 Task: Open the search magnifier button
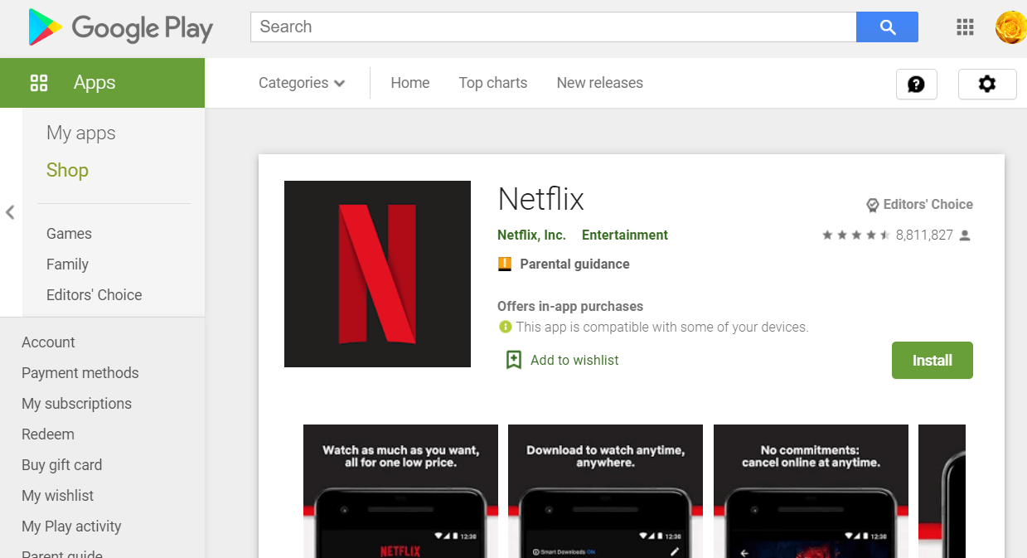[887, 27]
